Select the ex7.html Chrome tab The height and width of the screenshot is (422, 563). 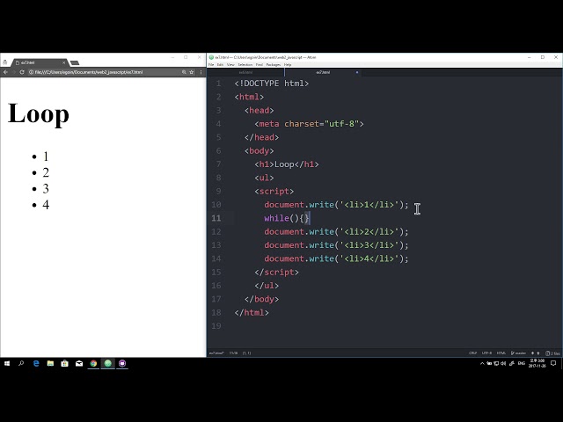pyautogui.click(x=40, y=62)
